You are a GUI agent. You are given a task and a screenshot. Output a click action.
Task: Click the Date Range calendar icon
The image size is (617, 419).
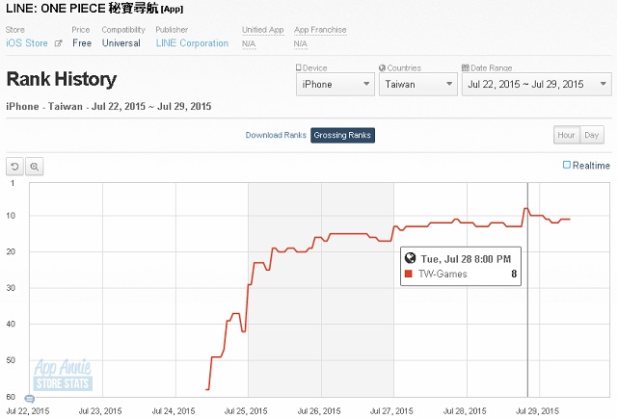coord(465,67)
